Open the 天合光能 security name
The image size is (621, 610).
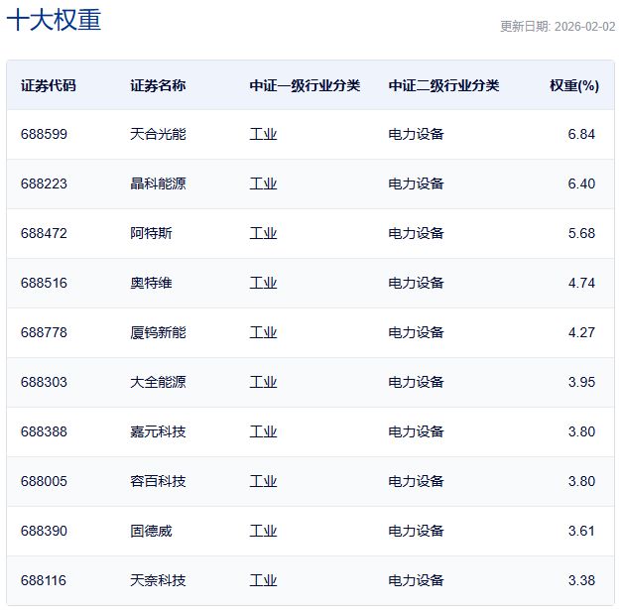157,134
